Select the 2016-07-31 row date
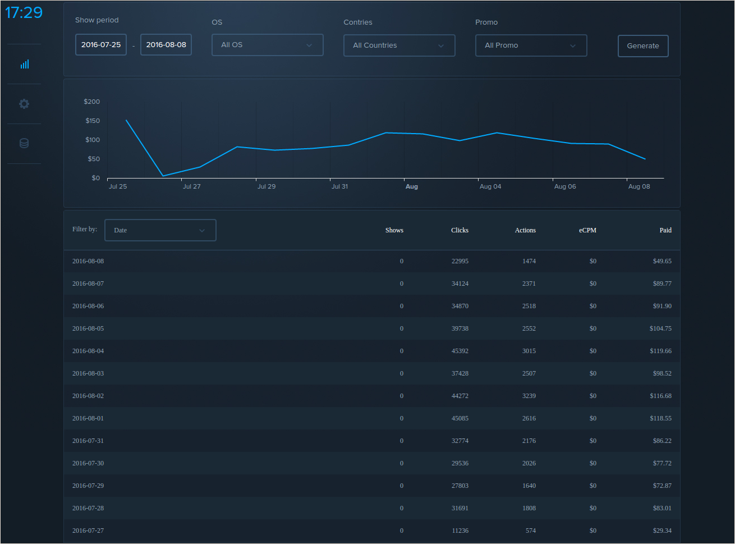Image resolution: width=735 pixels, height=544 pixels. pyautogui.click(x=88, y=441)
